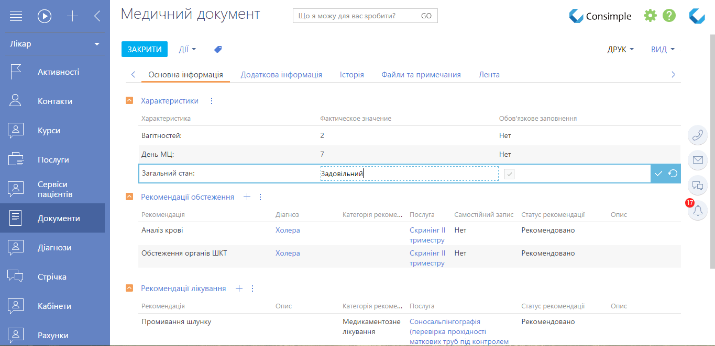Open the email panel icon
715x346 pixels.
click(x=697, y=160)
